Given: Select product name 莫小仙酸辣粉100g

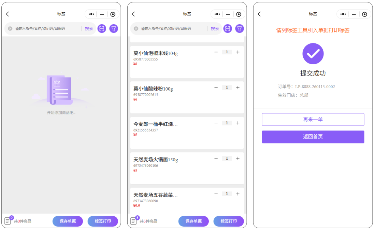Looking at the screenshot, I should [153, 89].
